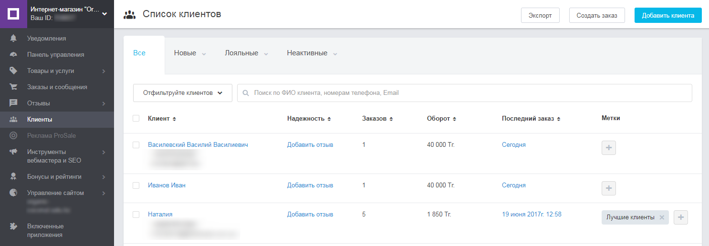Check the box for Василевский Василий Васильевич
The image size is (709, 246).
136,145
